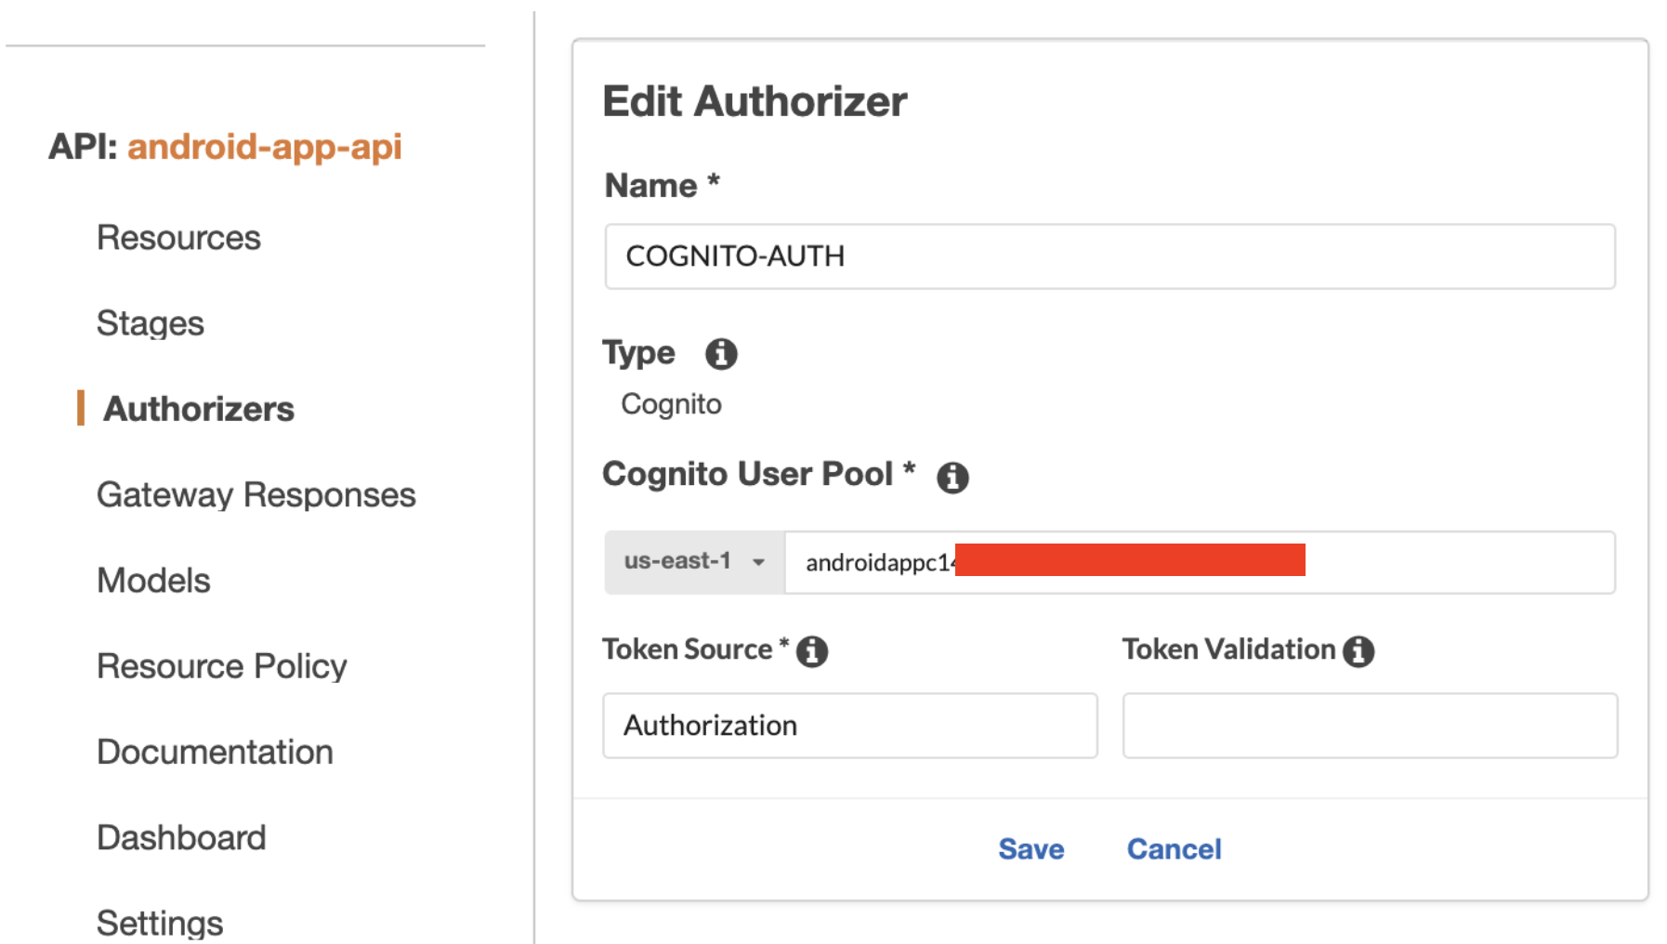Open Gateway Responses section
1667x944 pixels.
[256, 495]
